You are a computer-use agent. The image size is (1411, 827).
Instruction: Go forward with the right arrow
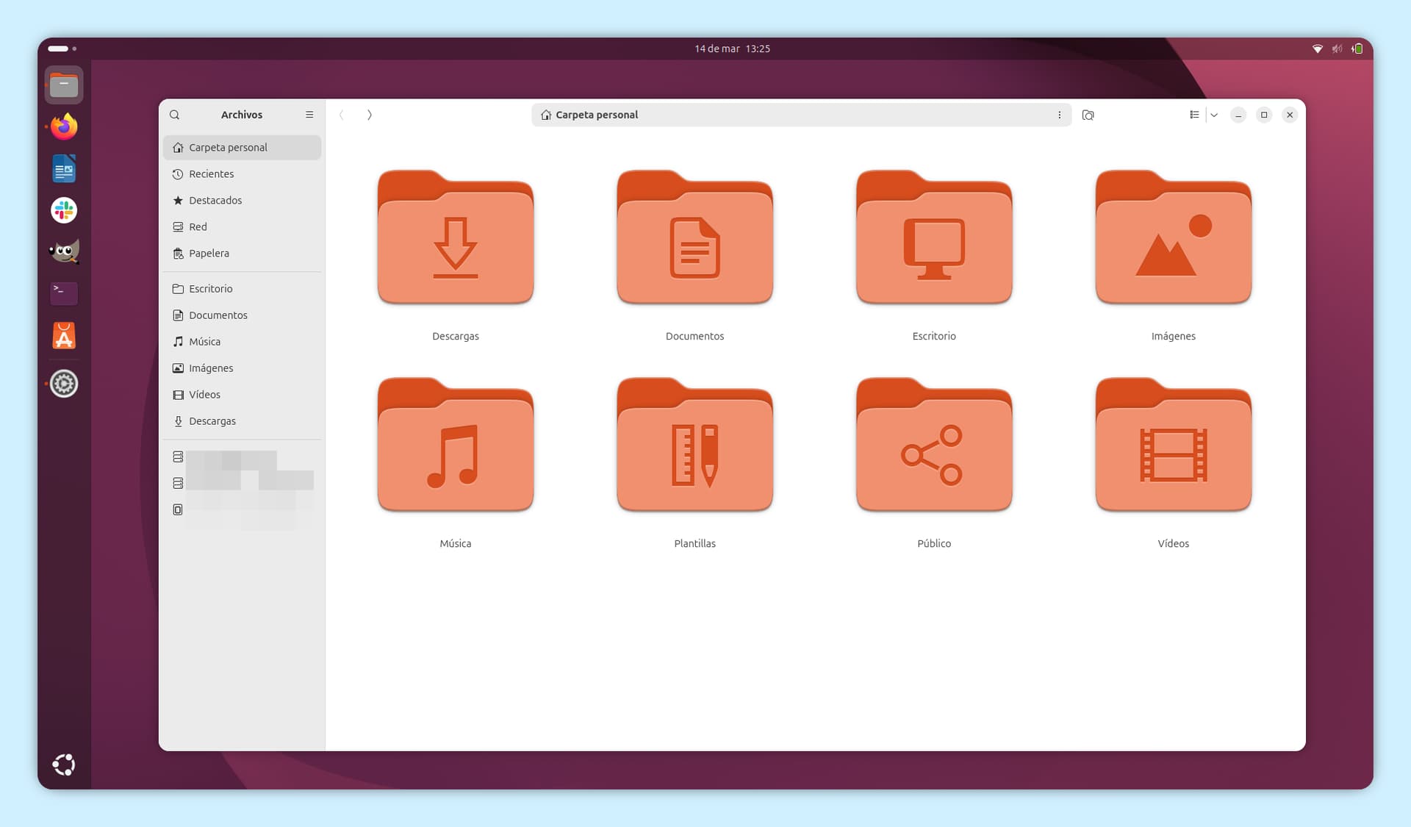tap(369, 115)
